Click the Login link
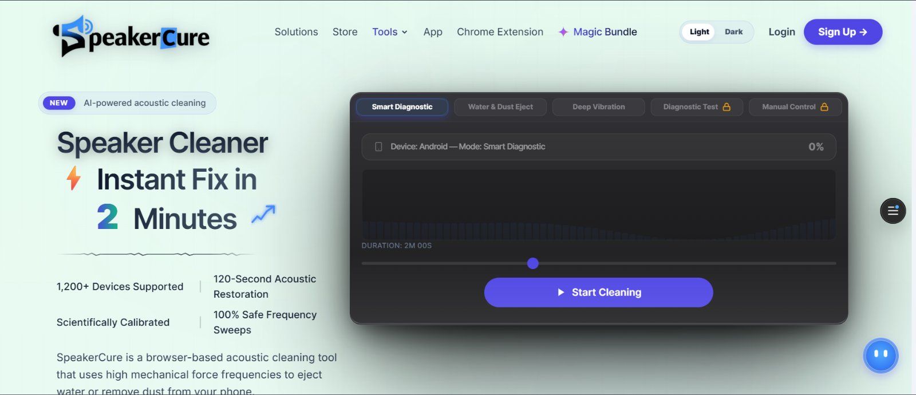This screenshot has height=395, width=916. point(781,32)
